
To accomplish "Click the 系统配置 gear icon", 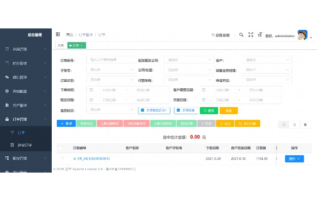I will click(7, 91).
